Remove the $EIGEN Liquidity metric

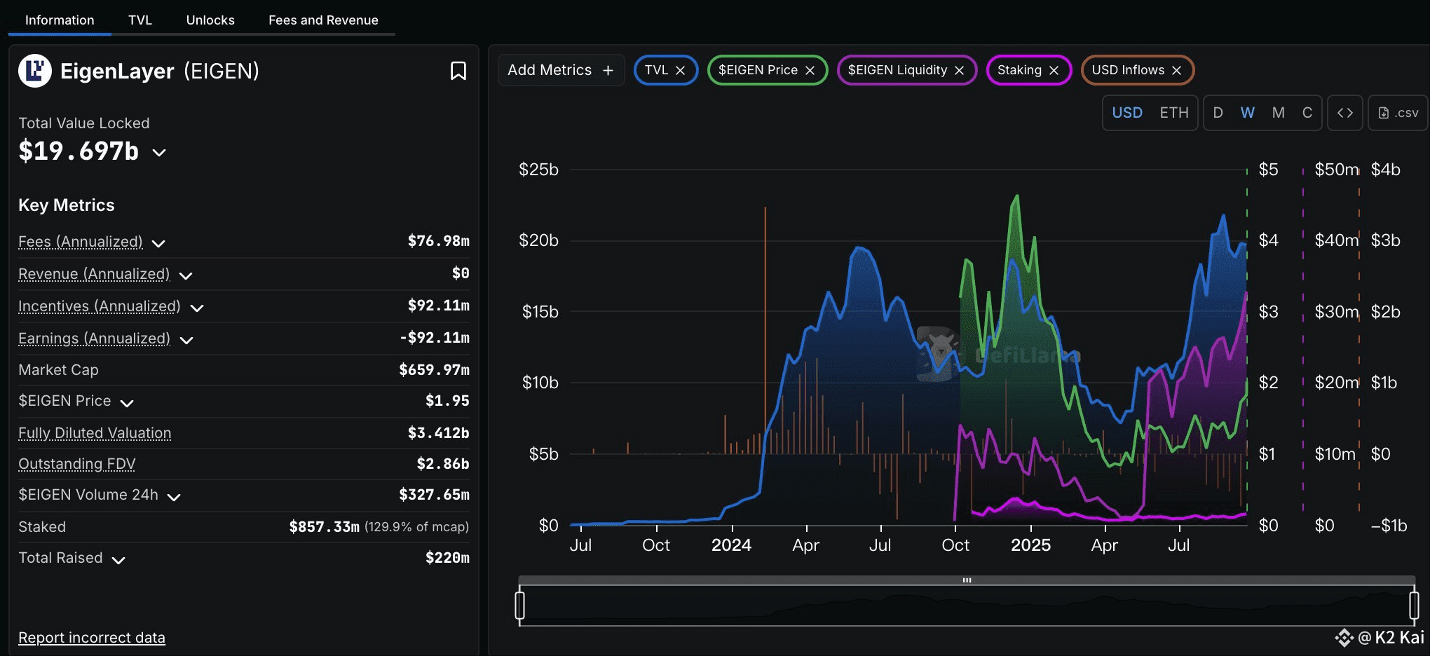959,71
